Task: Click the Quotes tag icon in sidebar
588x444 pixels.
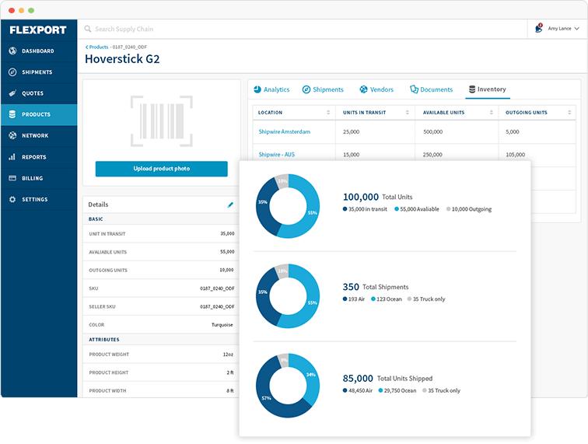Action: point(12,93)
